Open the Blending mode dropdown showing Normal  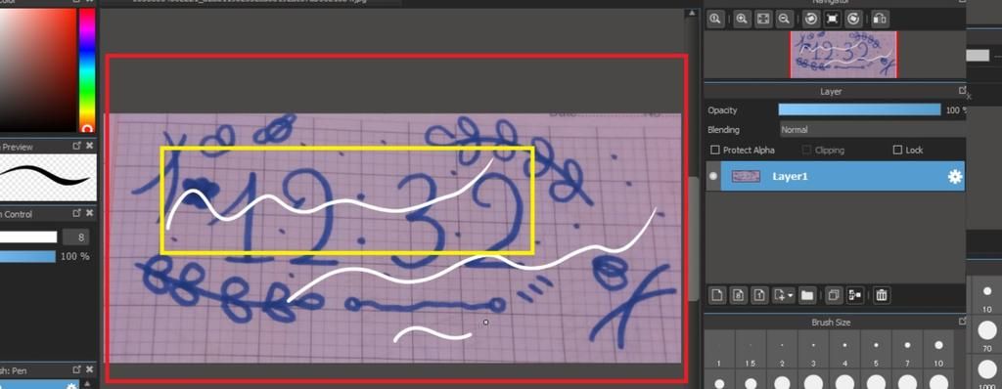pyautogui.click(x=872, y=130)
